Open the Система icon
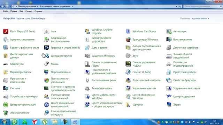Viewport: 223px width, 125px height. [6, 88]
